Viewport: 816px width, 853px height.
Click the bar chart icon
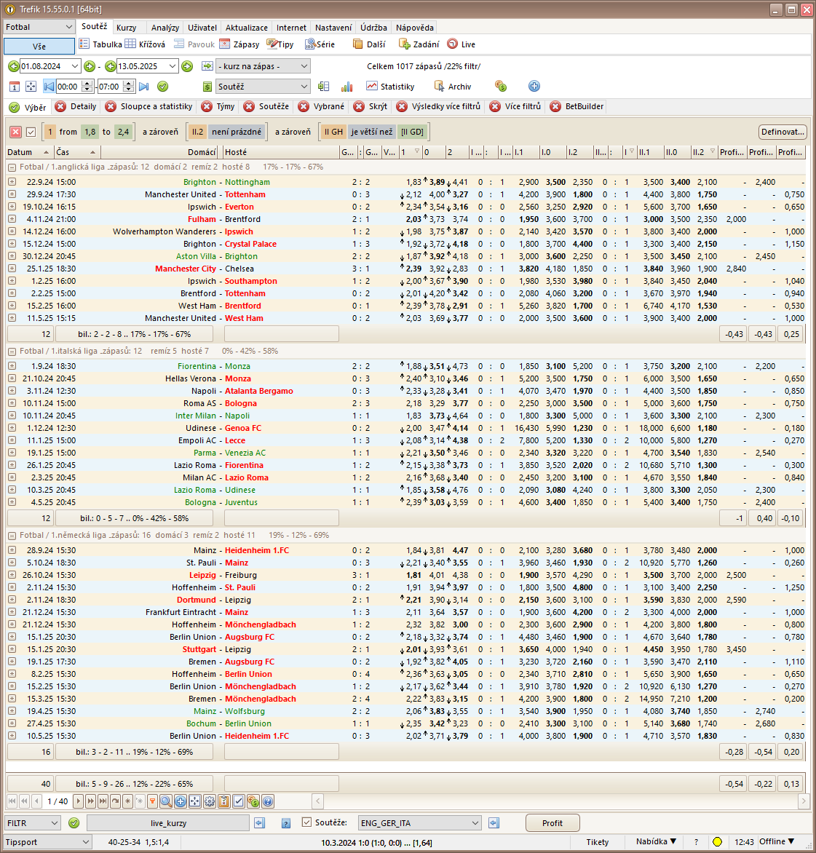(346, 87)
